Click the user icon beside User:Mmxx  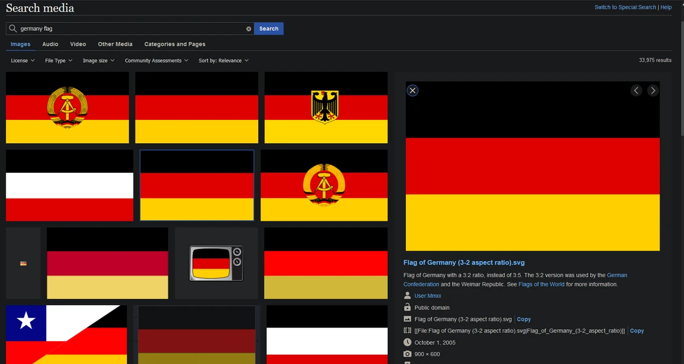[x=407, y=296]
